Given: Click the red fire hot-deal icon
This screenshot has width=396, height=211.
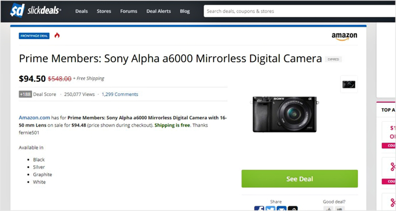Looking at the screenshot, I should click(x=57, y=36).
